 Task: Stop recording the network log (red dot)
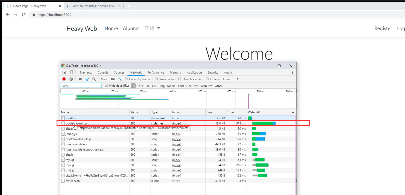pyautogui.click(x=64, y=79)
